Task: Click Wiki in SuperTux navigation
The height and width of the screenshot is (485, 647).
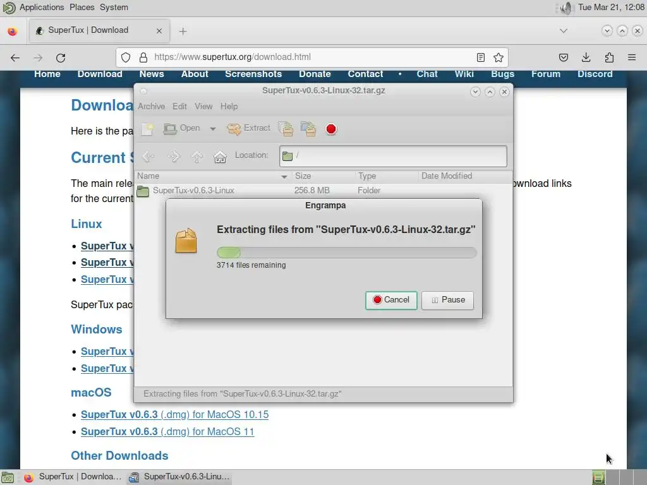Action: 464,74
